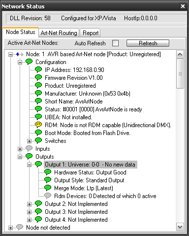Viewport: 189px width, 236px height.
Task: Click the green icon beside Boot Mode
Action: (x=38, y=133)
